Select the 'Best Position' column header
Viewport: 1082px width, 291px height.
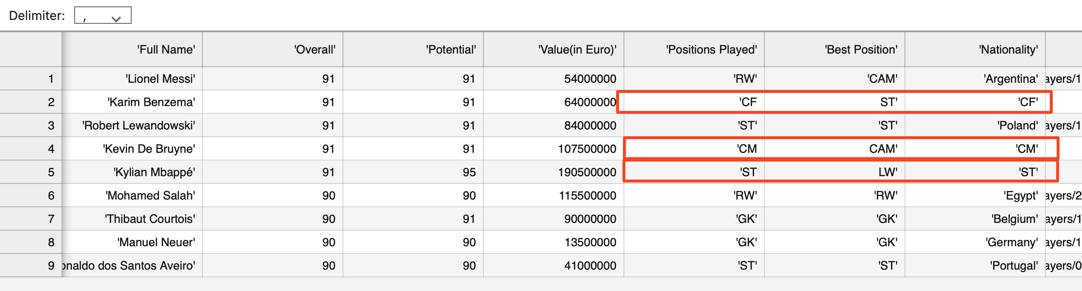click(835, 50)
